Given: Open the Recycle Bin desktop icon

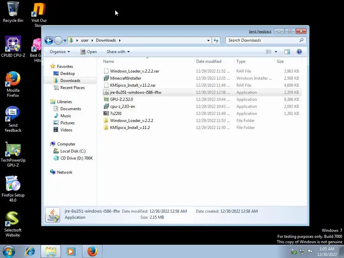Looking at the screenshot, I should [x=13, y=12].
